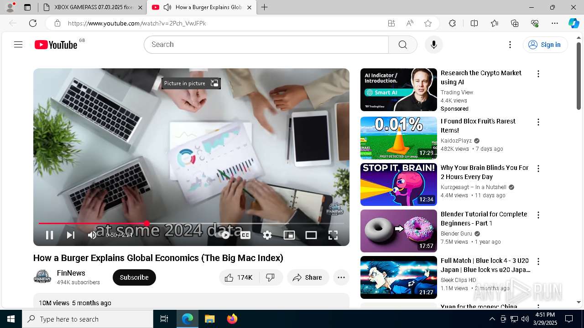
Task: Enable Edge split screen
Action: [474, 23]
